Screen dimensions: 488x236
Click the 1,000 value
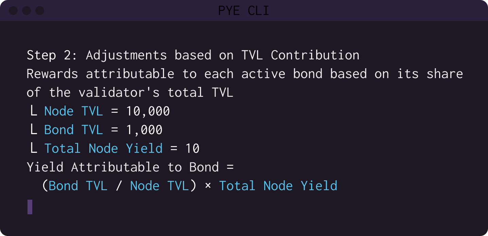[144, 130]
